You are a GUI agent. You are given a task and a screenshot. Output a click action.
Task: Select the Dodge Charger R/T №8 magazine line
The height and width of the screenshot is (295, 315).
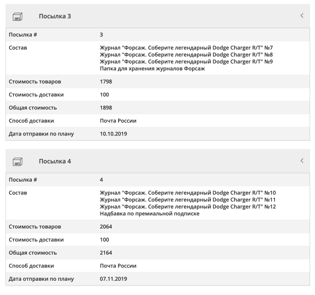pyautogui.click(x=186, y=55)
